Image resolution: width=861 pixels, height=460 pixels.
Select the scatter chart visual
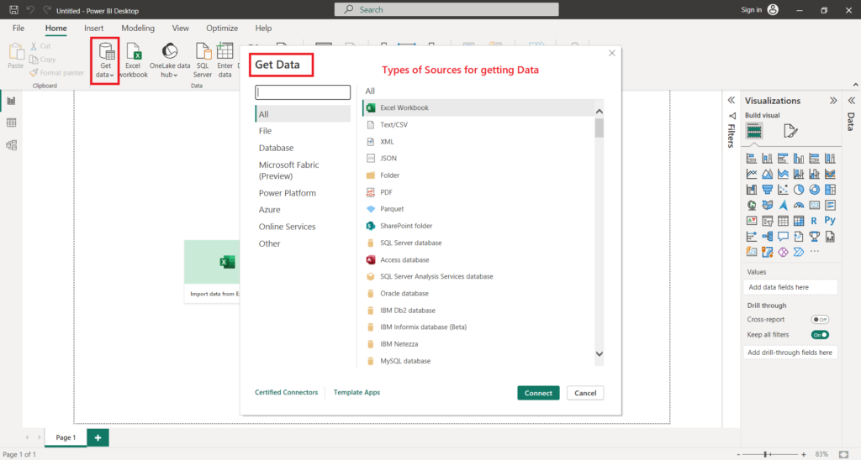[783, 190]
